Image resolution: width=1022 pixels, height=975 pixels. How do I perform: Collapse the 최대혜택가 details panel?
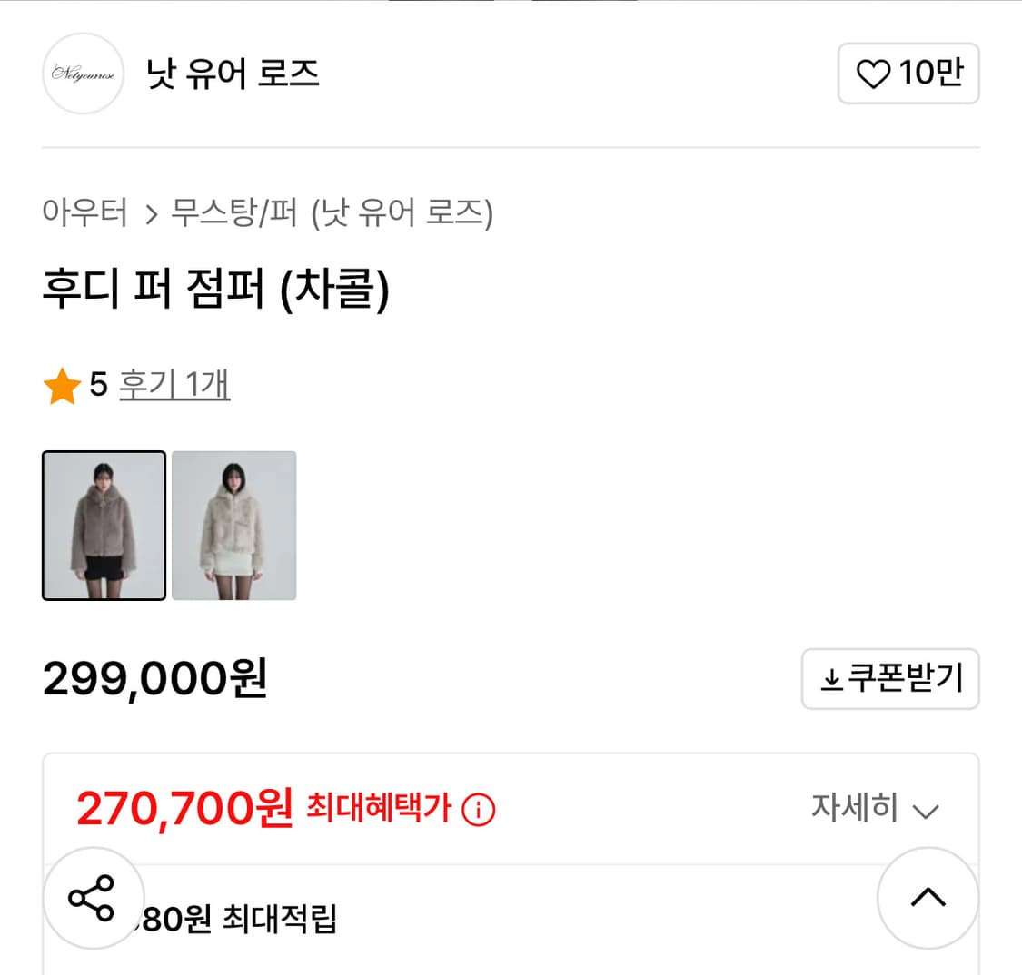pos(875,808)
